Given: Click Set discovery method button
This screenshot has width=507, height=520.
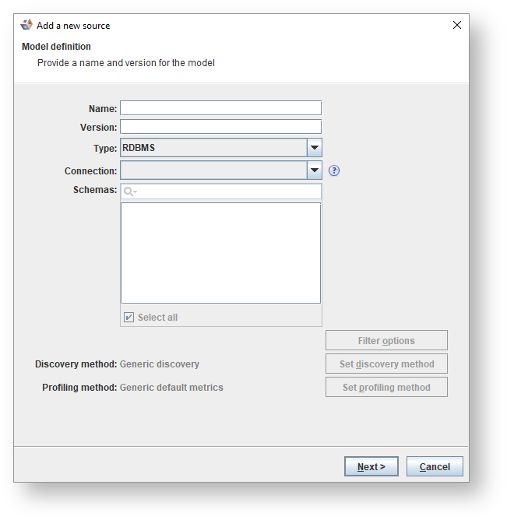Looking at the screenshot, I should pos(386,364).
